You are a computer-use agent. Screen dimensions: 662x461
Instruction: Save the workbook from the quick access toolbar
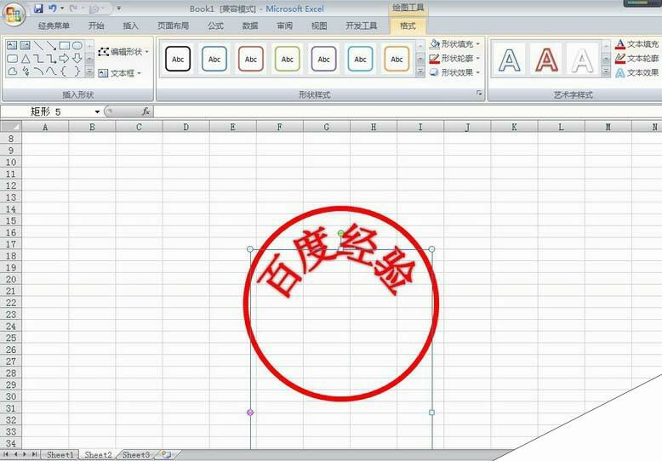(x=38, y=9)
